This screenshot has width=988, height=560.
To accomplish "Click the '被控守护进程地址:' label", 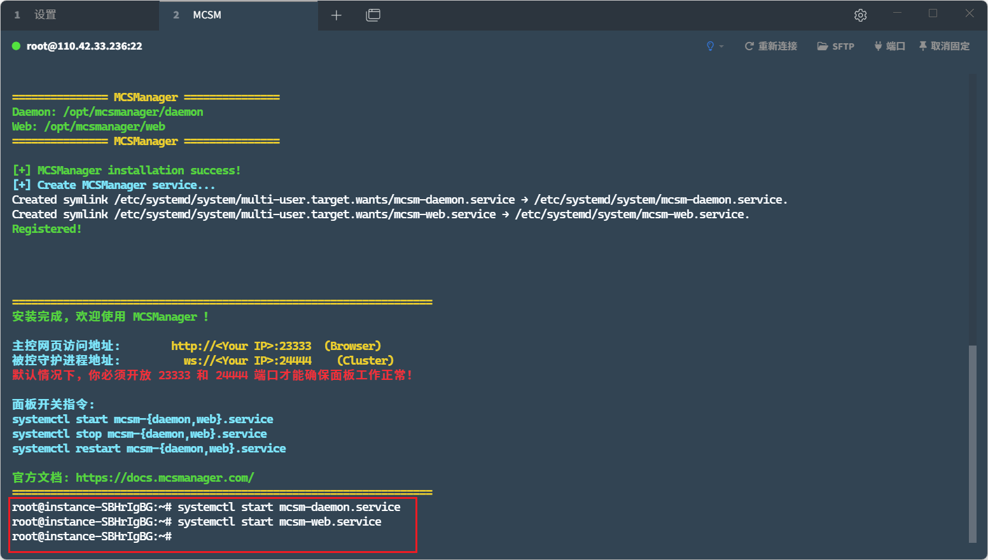I will tap(66, 361).
